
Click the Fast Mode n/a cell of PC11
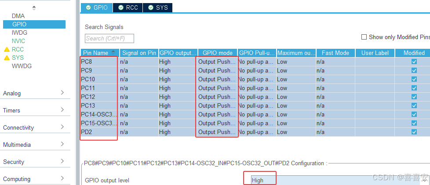(x=335, y=88)
